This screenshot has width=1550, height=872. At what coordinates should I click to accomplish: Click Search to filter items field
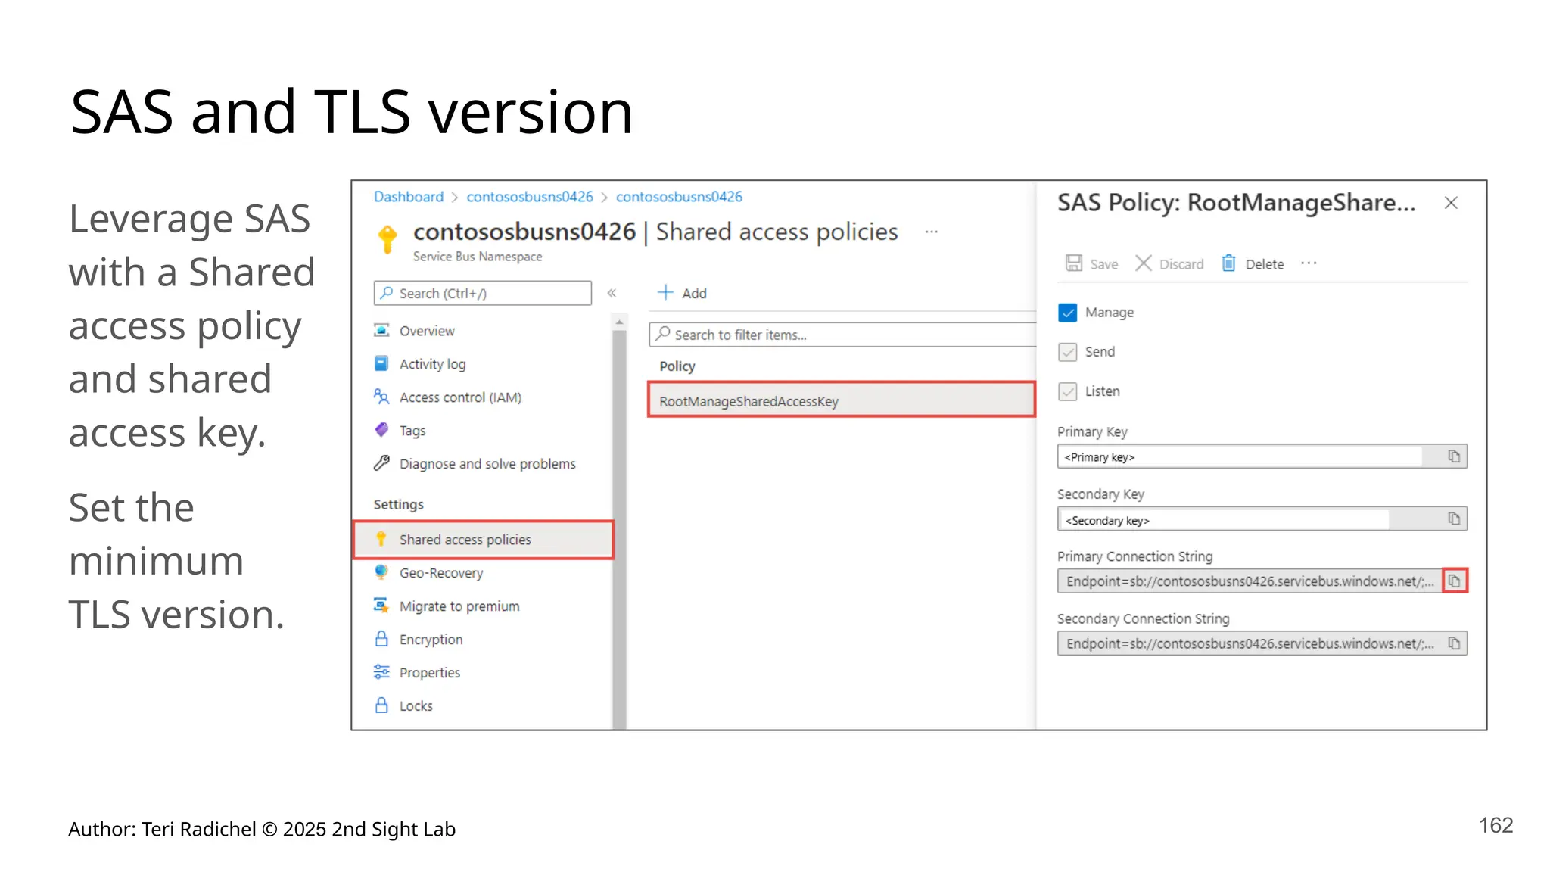(x=842, y=335)
